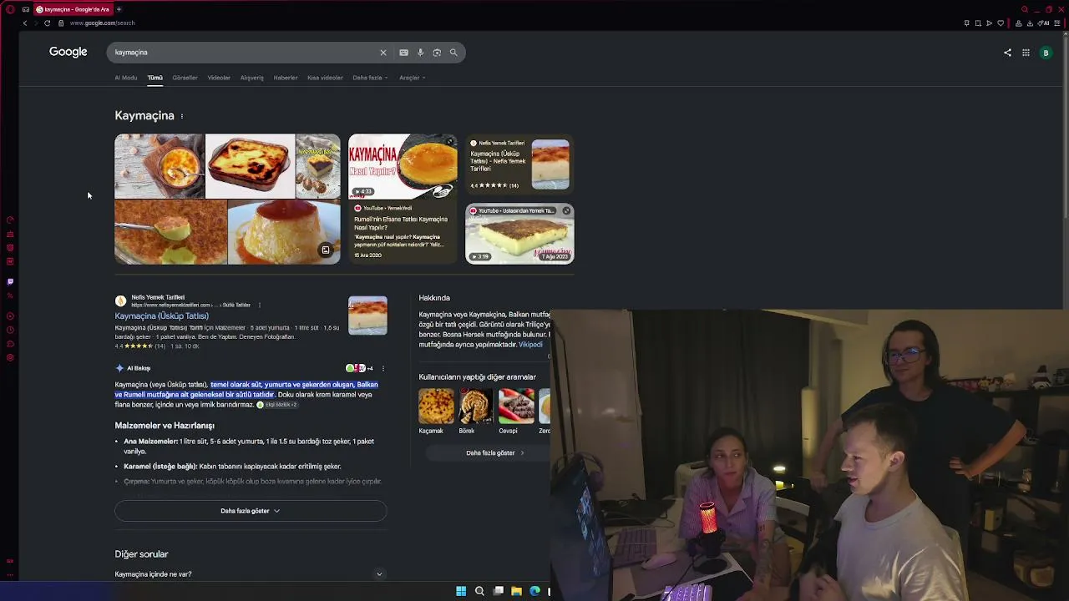Open the Haberler tab

click(x=286, y=78)
